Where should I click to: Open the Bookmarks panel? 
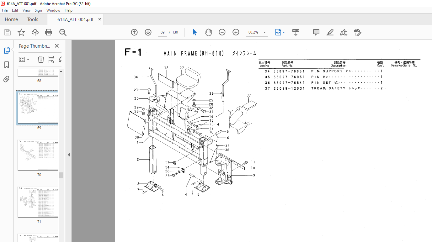pyautogui.click(x=7, y=65)
